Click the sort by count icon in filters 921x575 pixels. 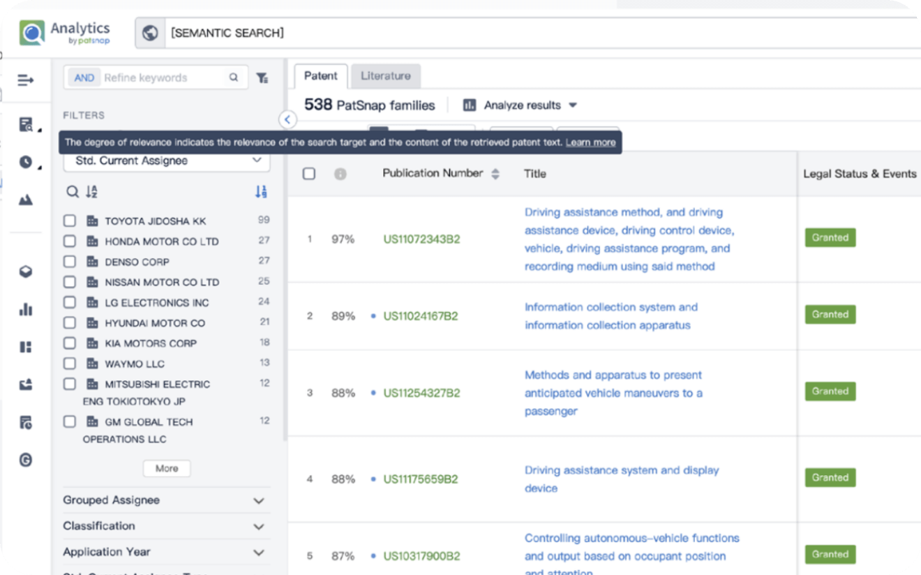tap(261, 192)
